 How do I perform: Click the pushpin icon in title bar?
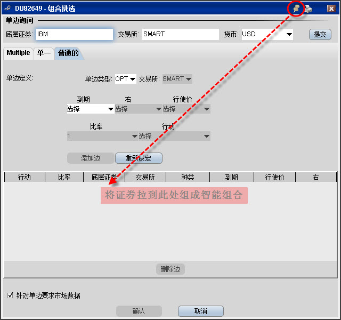point(297,9)
